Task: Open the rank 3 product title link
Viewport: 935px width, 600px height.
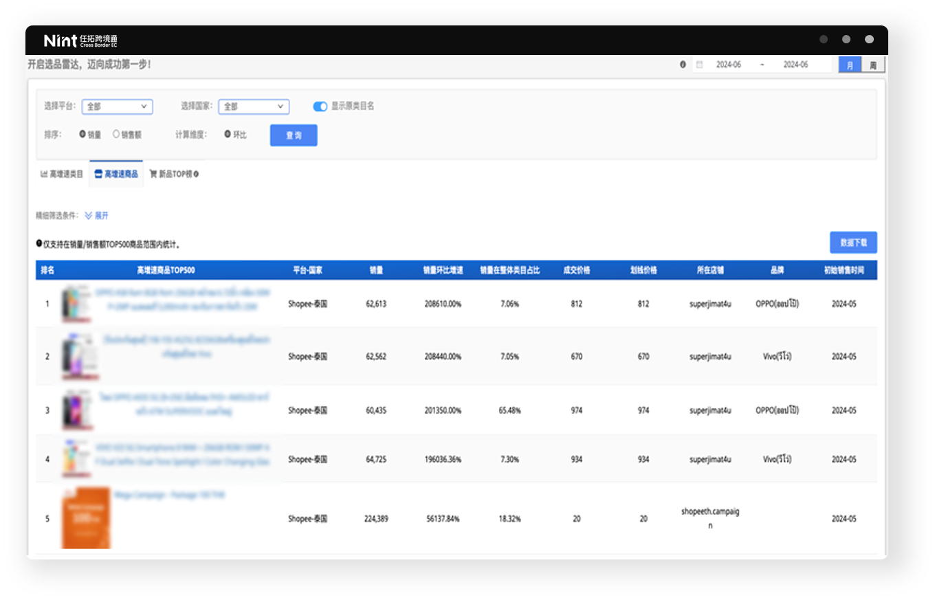Action: pos(183,404)
